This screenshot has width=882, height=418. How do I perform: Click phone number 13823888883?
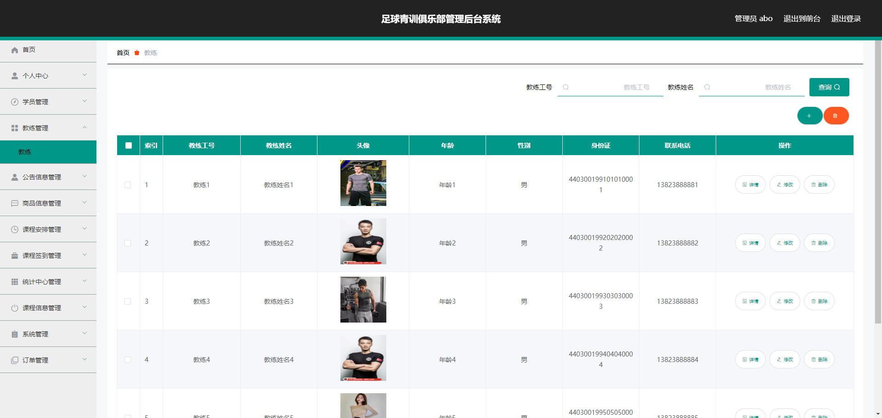[678, 301]
